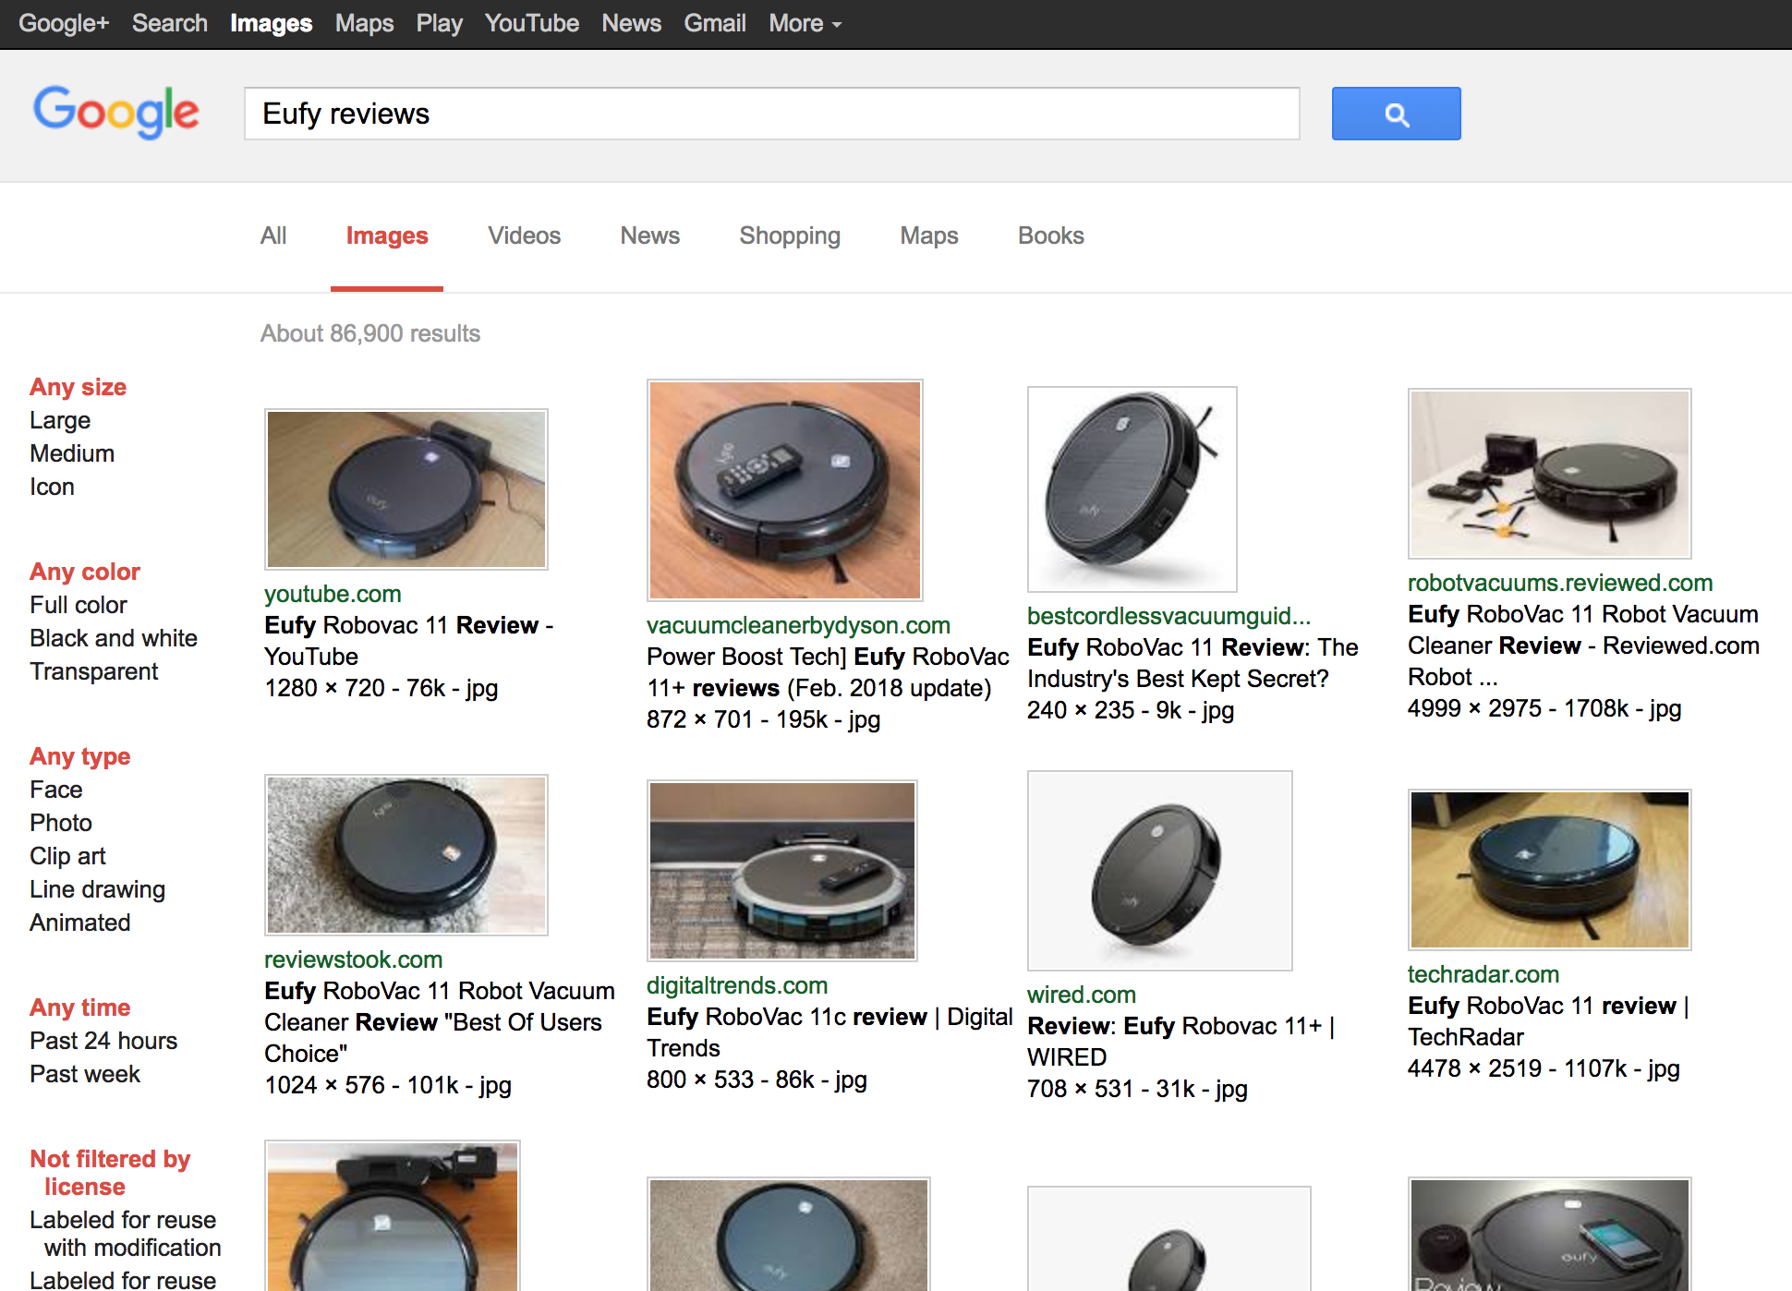1792x1291 pixels.
Task: Click the vacuumcleanerbydyson.com source link
Action: pos(798,625)
